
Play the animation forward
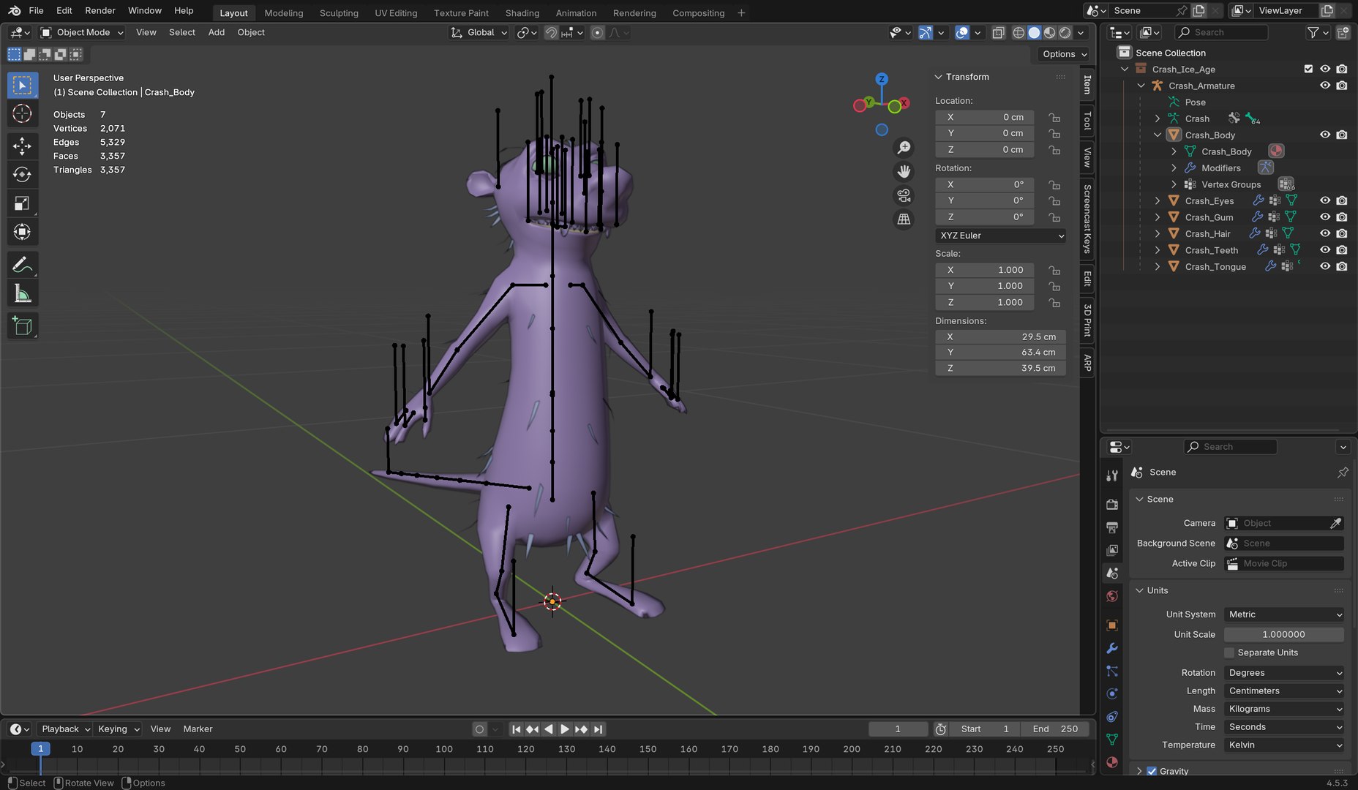pyautogui.click(x=565, y=729)
